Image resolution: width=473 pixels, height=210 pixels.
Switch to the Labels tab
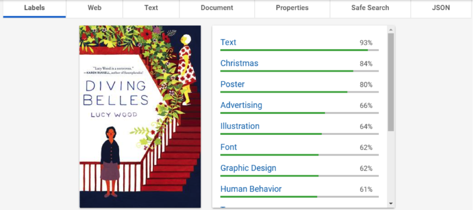click(x=34, y=8)
